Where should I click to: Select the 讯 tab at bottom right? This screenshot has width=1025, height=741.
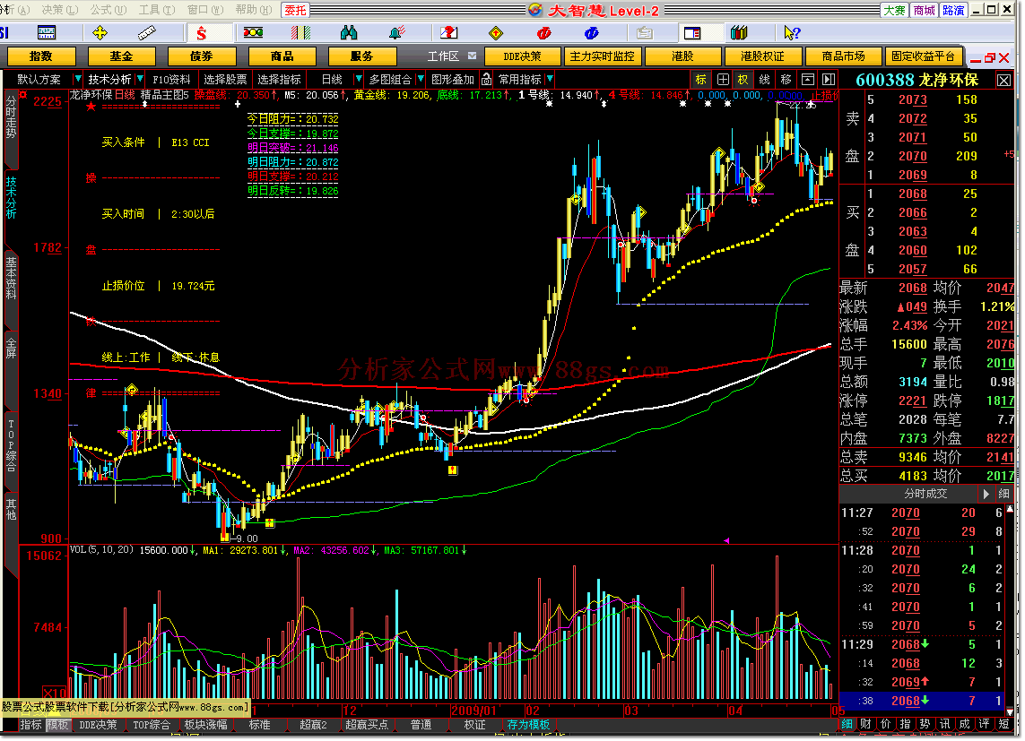944,724
